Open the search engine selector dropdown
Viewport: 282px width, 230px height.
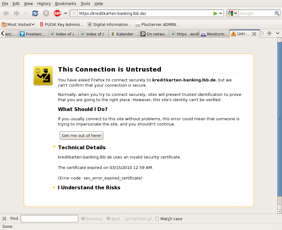pos(233,13)
